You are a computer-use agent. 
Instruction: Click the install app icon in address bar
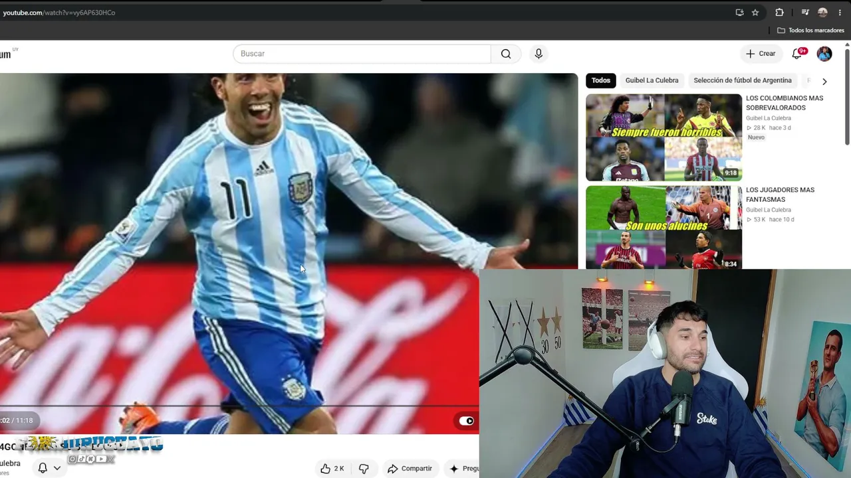(739, 13)
